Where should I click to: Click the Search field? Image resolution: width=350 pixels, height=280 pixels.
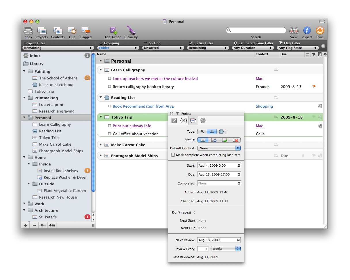tap(257, 30)
